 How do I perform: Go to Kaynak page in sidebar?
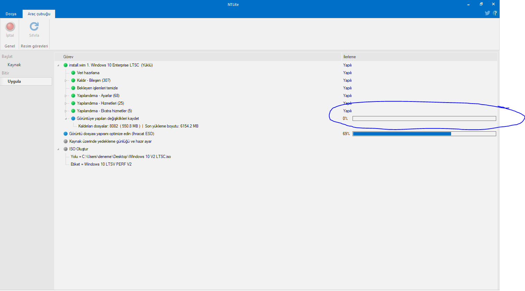(x=14, y=65)
